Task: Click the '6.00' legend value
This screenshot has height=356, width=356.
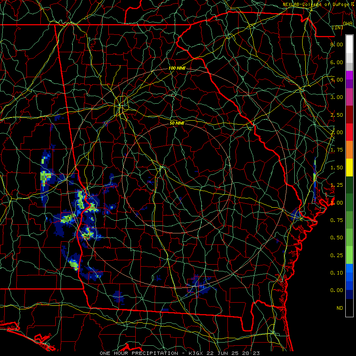Action: (337, 62)
